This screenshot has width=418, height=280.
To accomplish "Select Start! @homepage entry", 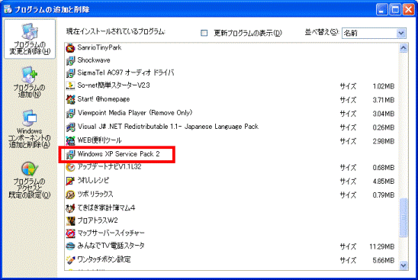I will point(104,99).
